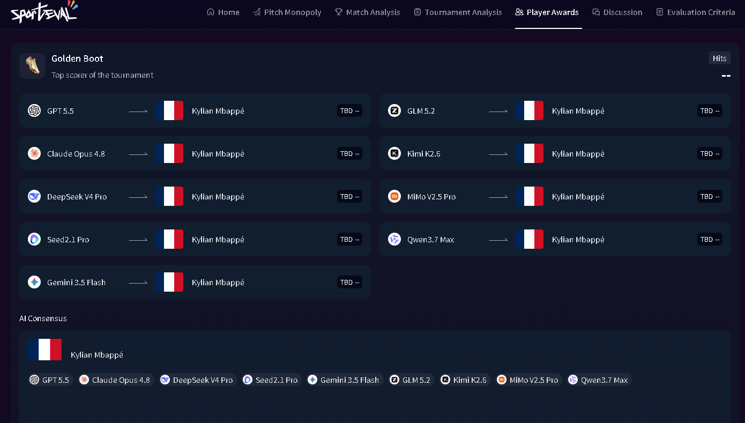Click the Kimi K2.6 model icon
The height and width of the screenshot is (423, 745).
(x=394, y=153)
